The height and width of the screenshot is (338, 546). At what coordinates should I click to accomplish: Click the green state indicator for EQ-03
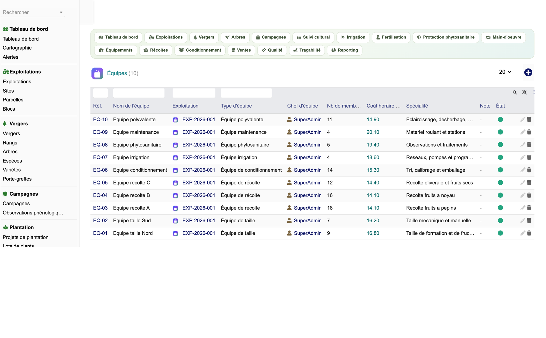point(500,208)
